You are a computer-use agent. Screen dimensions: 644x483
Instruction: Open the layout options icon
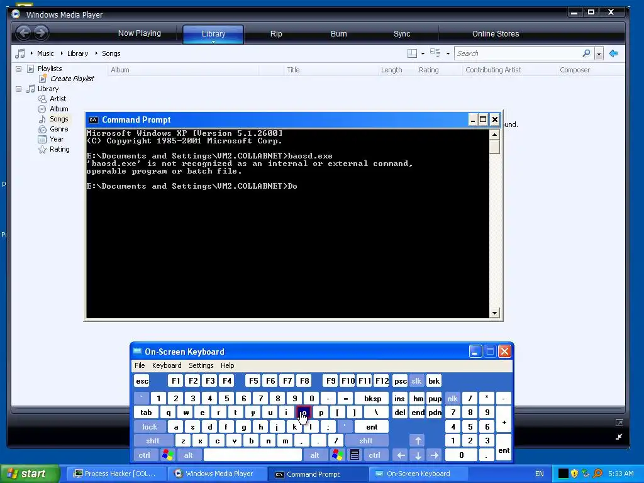click(412, 53)
